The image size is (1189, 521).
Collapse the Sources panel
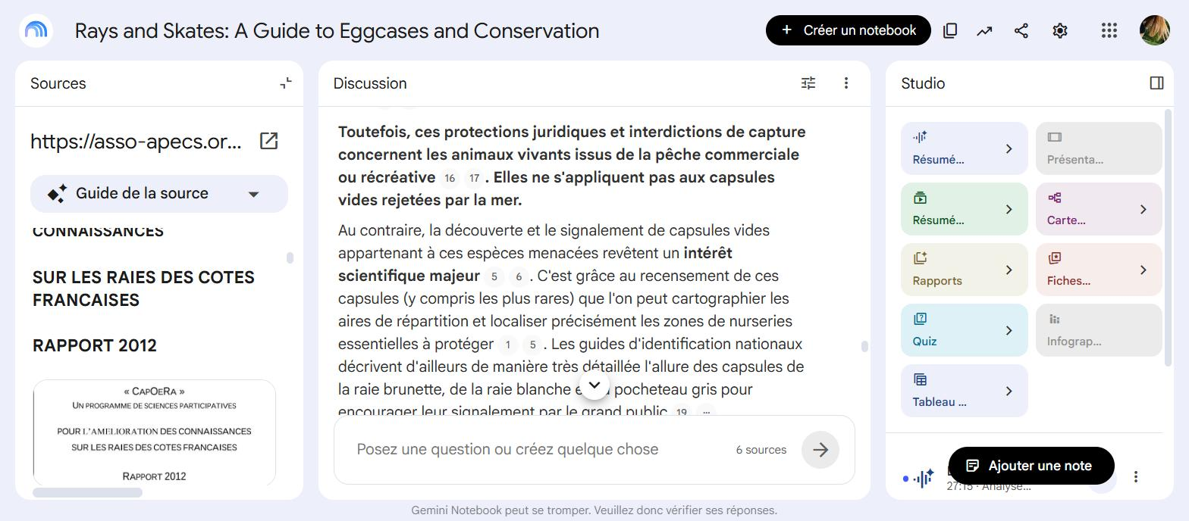pos(286,83)
